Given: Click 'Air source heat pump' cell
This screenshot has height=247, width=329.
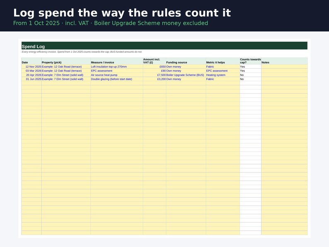Looking at the screenshot, I should (x=117, y=75).
